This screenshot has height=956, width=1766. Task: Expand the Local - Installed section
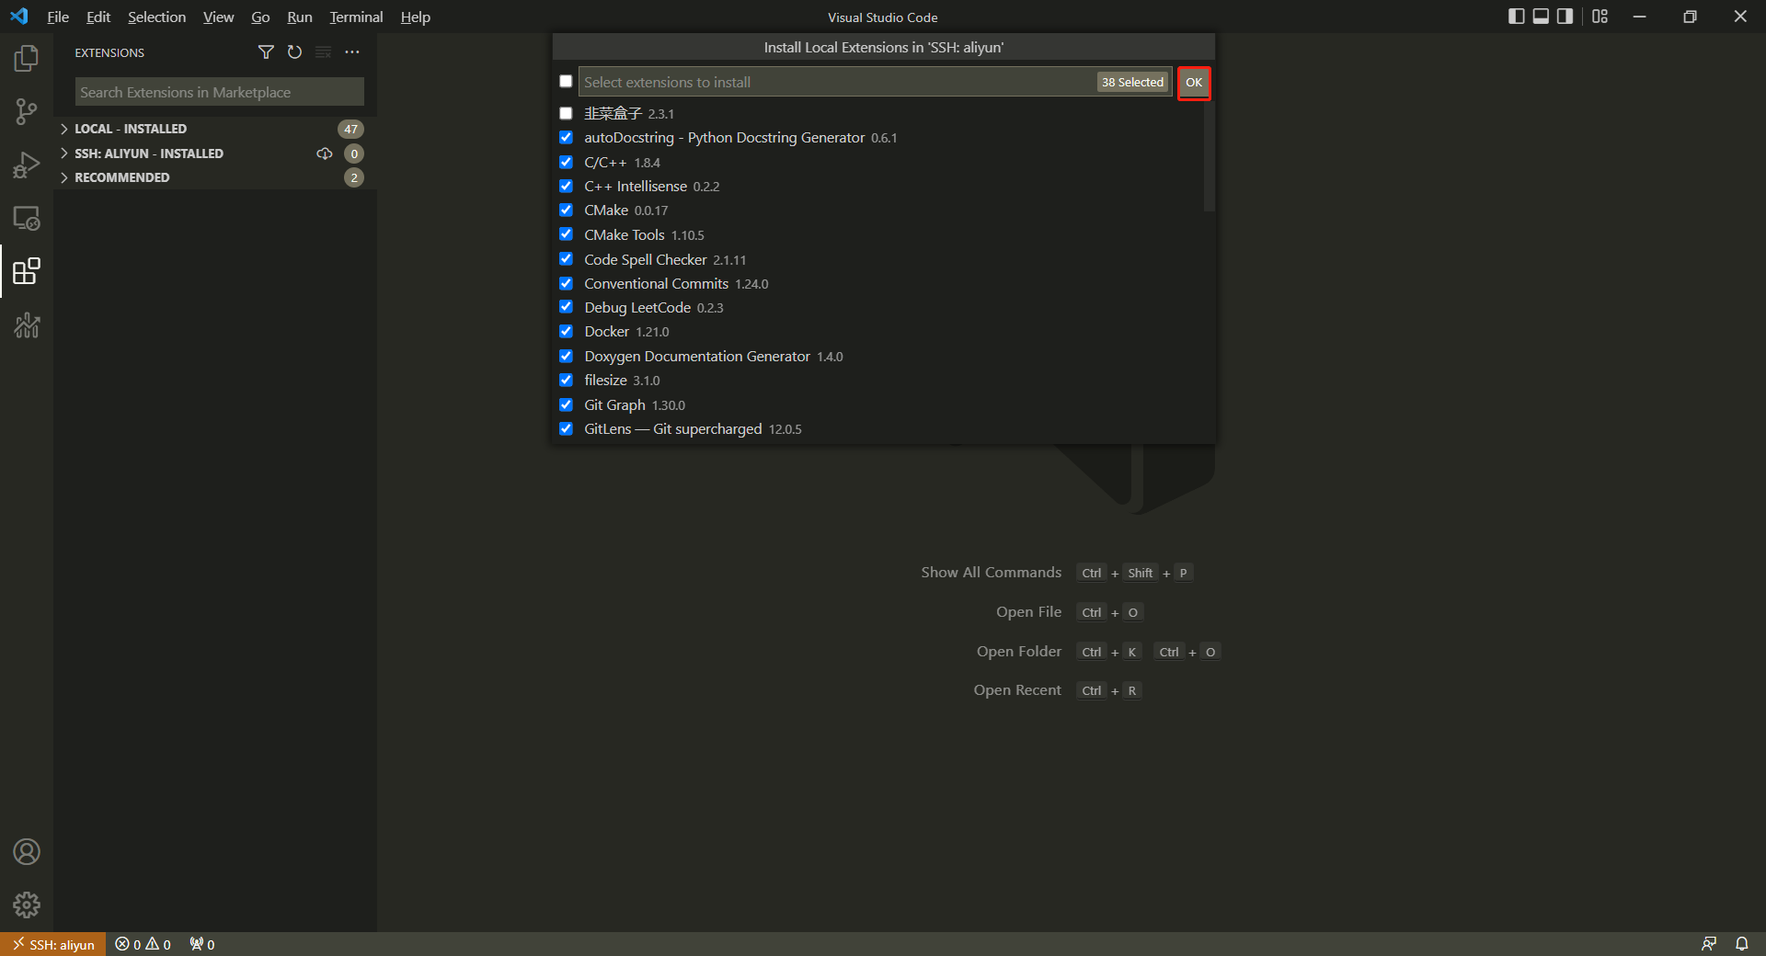tap(130, 129)
